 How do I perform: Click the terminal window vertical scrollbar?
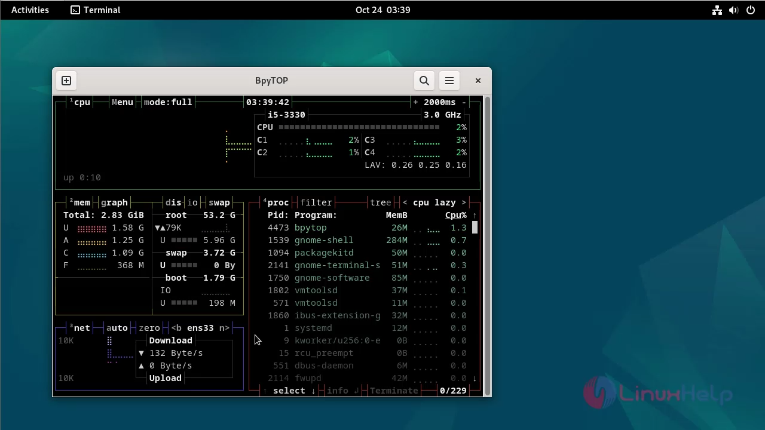tap(488, 245)
